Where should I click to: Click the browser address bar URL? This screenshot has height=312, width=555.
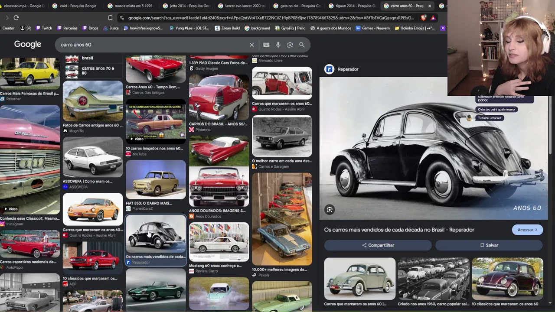271,18
